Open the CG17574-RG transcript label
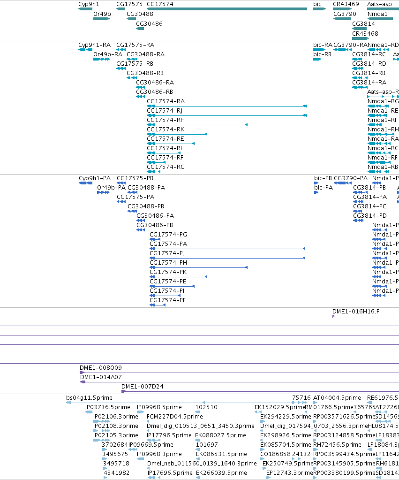 coord(166,167)
